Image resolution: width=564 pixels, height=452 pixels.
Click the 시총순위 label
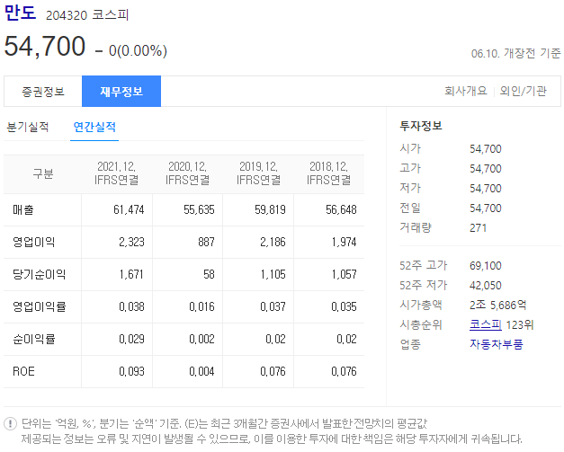[x=421, y=324]
